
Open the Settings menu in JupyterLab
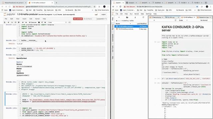point(149,14)
